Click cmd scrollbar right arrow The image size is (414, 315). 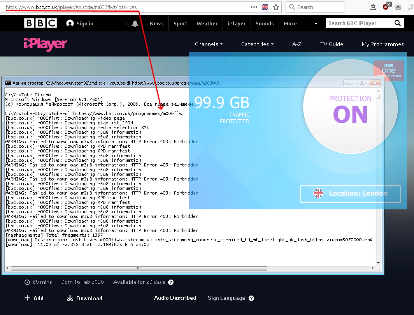tap(372, 269)
